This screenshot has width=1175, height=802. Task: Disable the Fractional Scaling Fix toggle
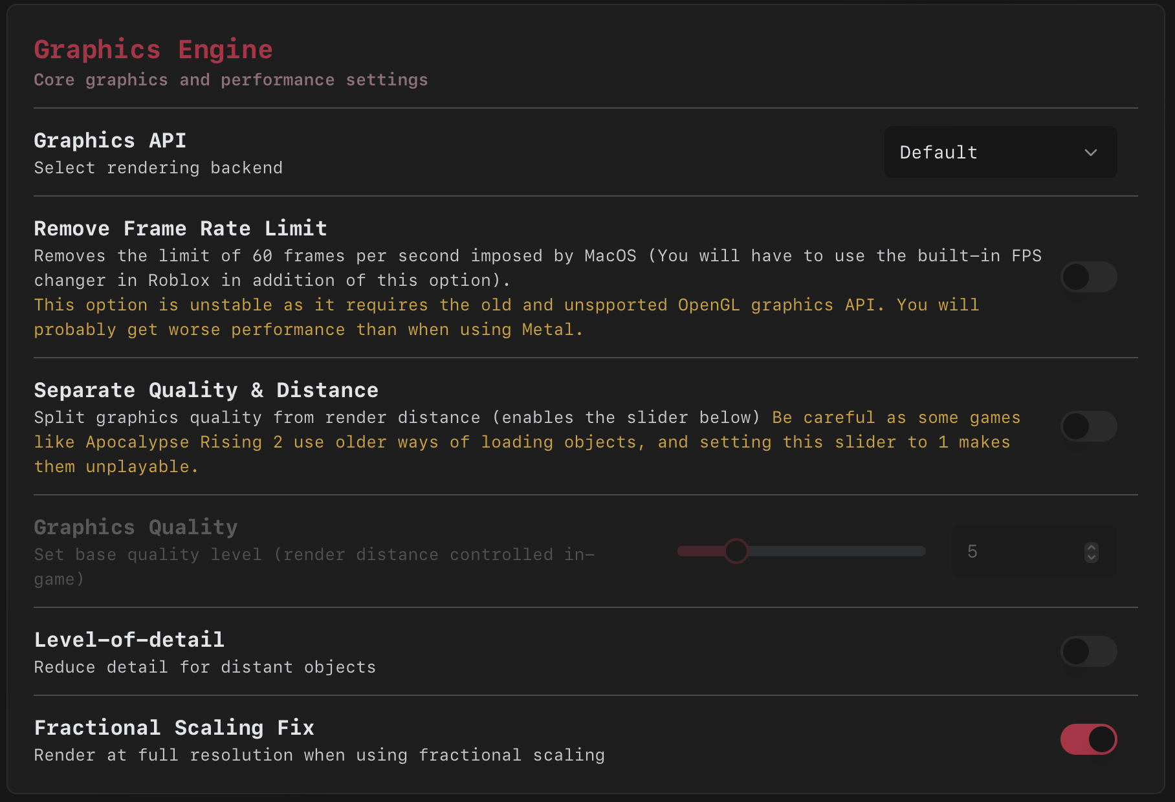tap(1088, 740)
